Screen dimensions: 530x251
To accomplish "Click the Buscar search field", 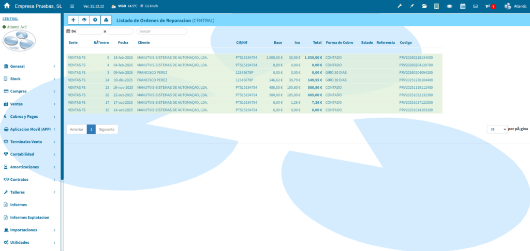I will [161, 32].
